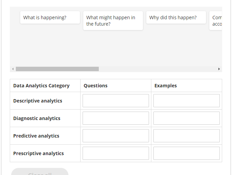Select the "What is happening?" card
The image size is (238, 175).
[50, 18]
